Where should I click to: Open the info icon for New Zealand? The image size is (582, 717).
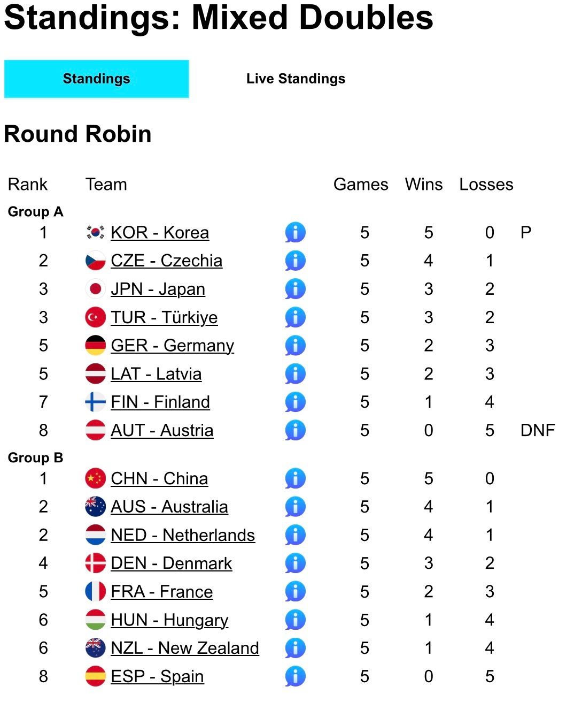295,648
